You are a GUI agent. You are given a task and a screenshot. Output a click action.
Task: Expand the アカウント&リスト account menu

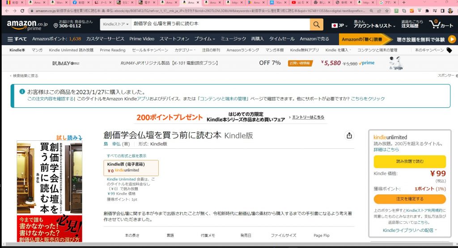click(374, 24)
